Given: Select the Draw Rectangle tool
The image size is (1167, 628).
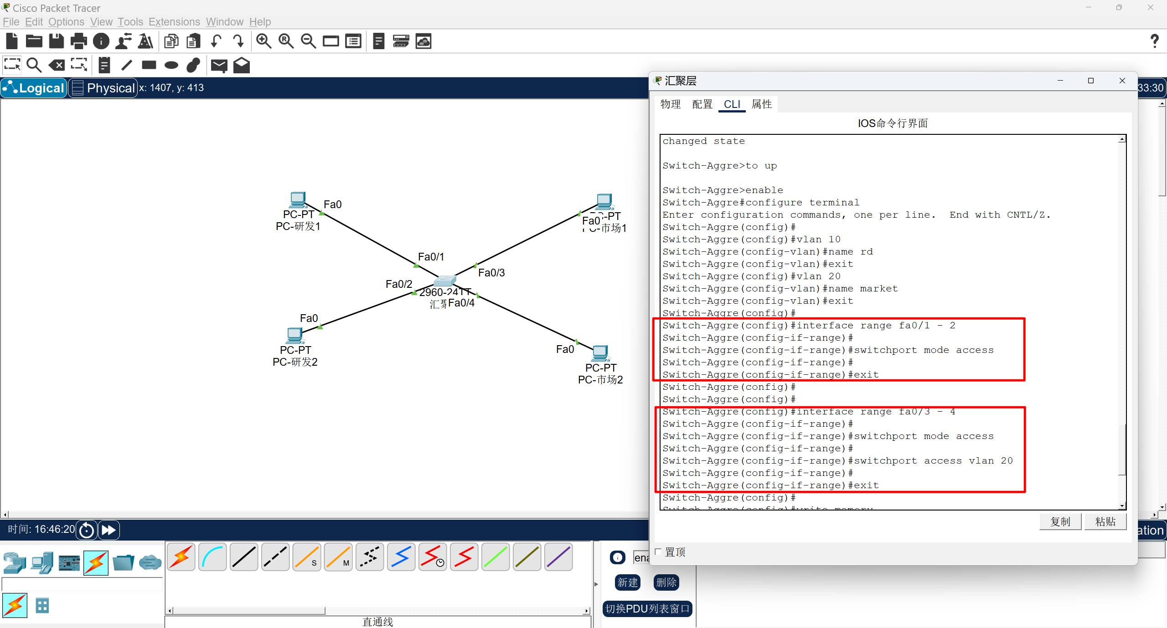Looking at the screenshot, I should point(149,65).
